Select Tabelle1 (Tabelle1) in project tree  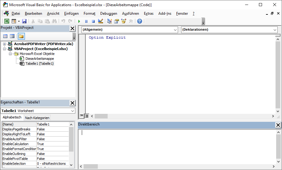[x=39, y=64]
